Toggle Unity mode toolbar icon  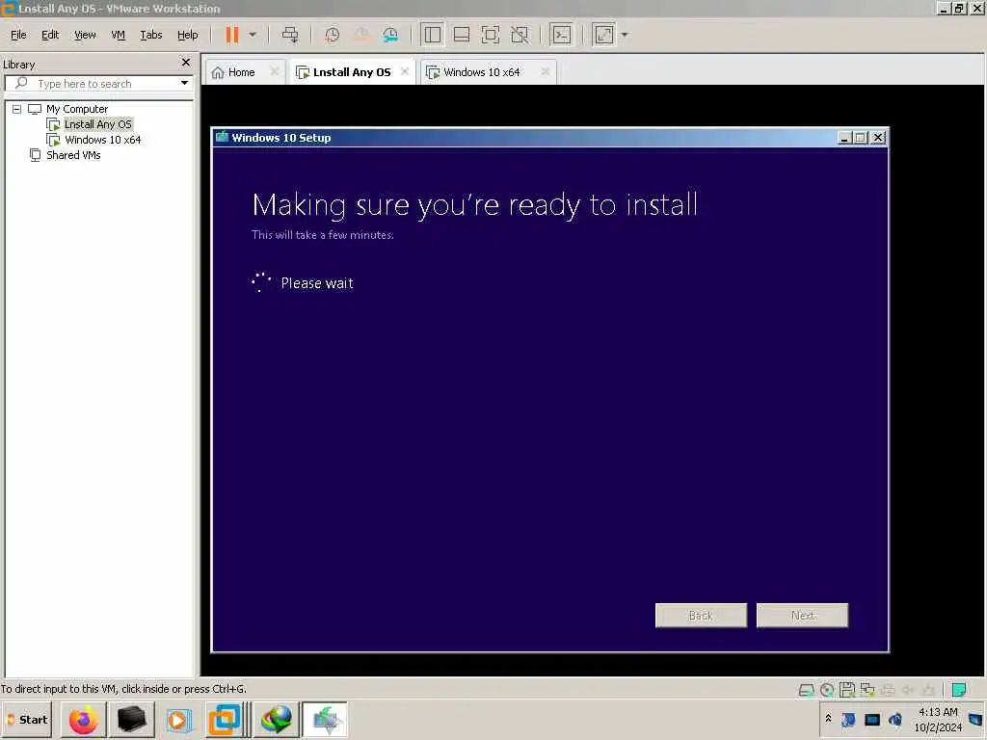point(520,35)
